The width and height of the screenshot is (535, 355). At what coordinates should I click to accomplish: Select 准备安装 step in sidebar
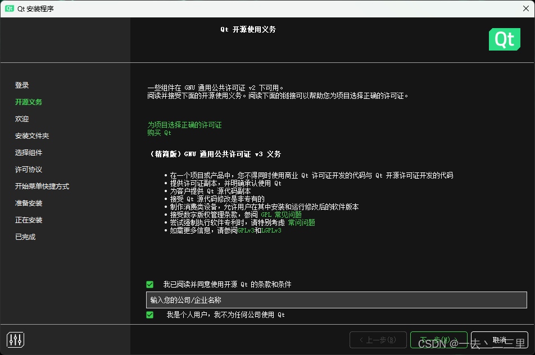29,203
